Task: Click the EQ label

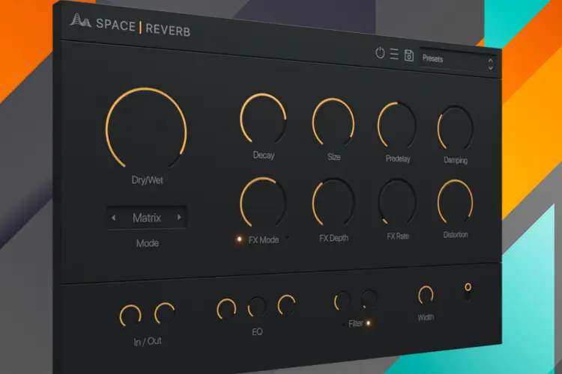Action: click(x=257, y=332)
